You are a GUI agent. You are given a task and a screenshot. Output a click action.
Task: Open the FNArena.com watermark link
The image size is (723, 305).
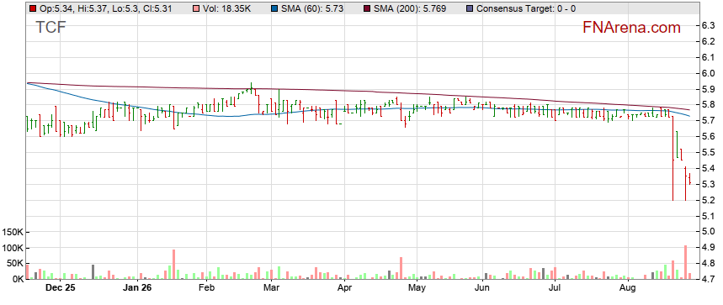[x=631, y=28]
